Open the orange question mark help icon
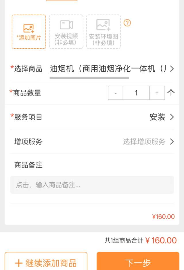The height and width of the screenshot is (270, 184). tap(127, 23)
